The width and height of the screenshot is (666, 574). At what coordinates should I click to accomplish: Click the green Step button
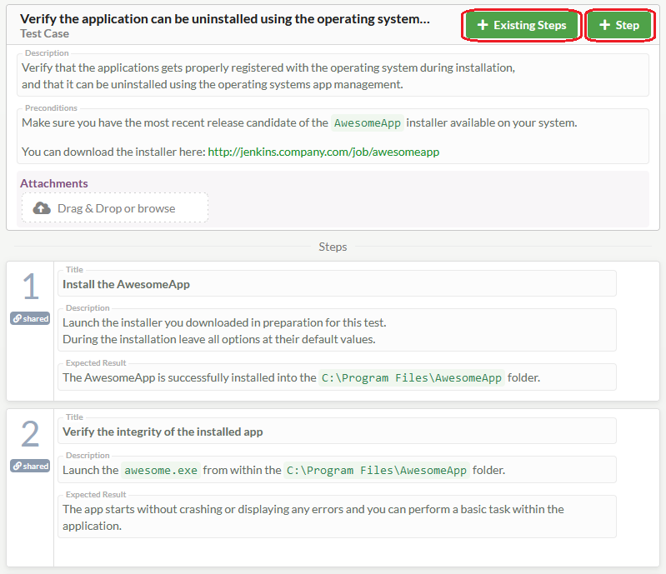(618, 25)
